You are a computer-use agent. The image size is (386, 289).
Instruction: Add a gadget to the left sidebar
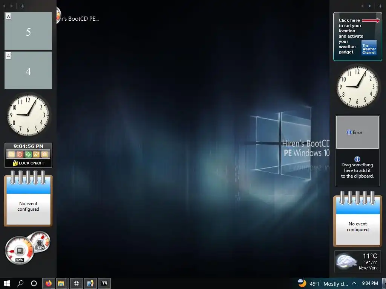(22, 6)
